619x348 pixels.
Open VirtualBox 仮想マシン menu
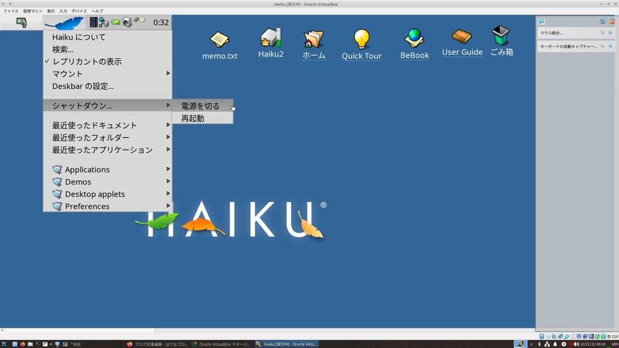click(32, 11)
